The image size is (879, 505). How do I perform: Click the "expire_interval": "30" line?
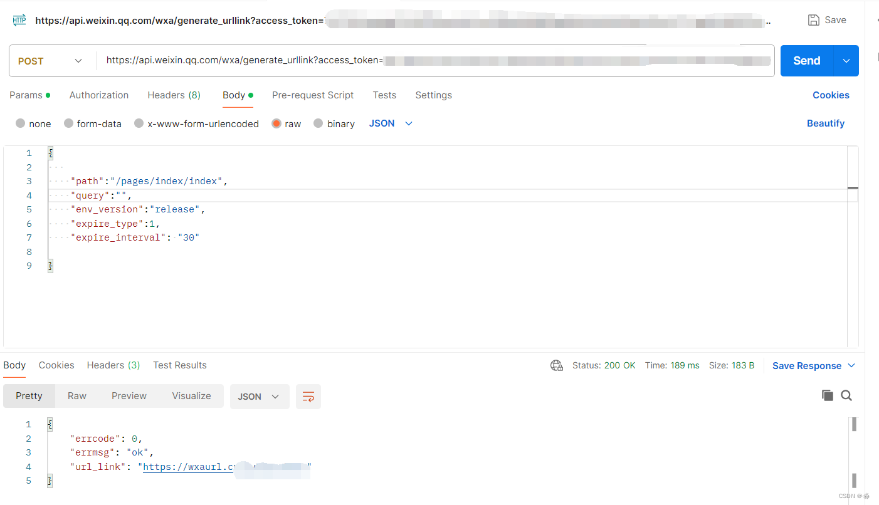click(135, 237)
